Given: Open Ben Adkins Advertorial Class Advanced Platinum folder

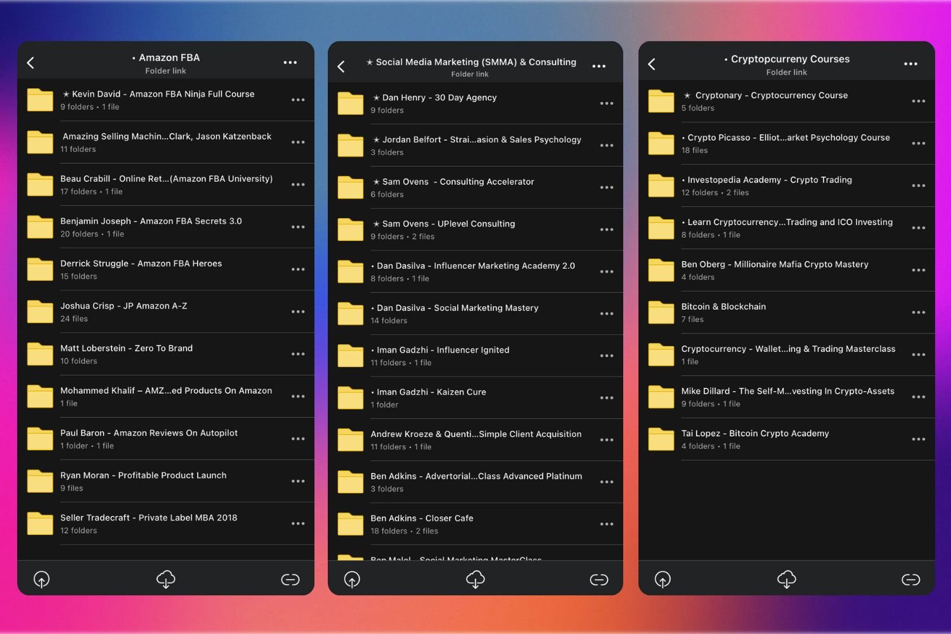Looking at the screenshot, I should (475, 482).
